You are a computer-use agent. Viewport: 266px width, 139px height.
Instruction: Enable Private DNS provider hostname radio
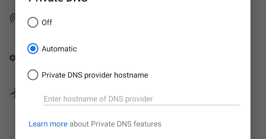[33, 75]
